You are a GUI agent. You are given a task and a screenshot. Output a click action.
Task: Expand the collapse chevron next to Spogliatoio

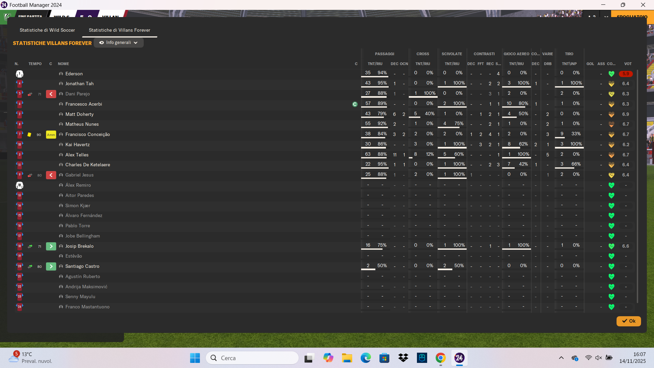click(x=606, y=16)
